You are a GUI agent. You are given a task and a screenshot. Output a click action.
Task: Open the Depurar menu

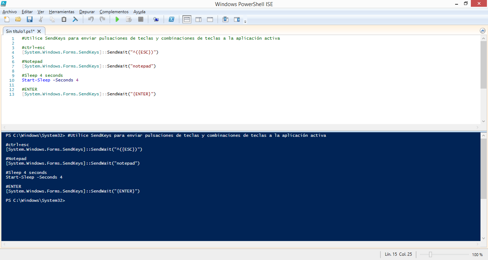87,12
